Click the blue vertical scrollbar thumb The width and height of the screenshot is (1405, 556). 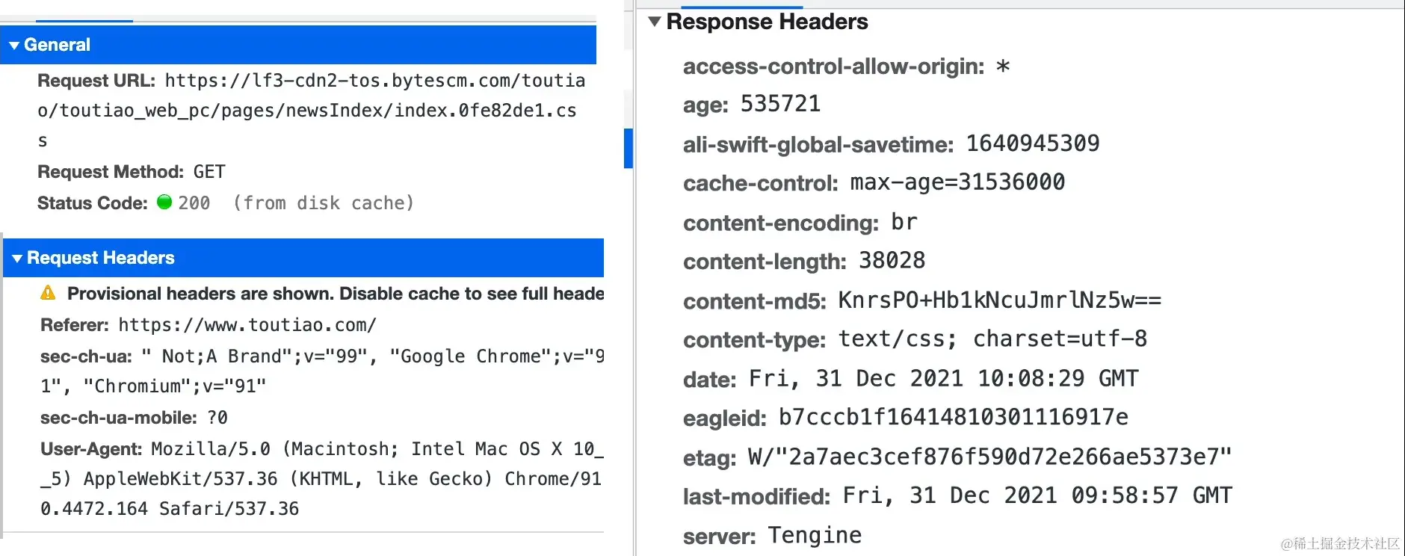[x=629, y=148]
